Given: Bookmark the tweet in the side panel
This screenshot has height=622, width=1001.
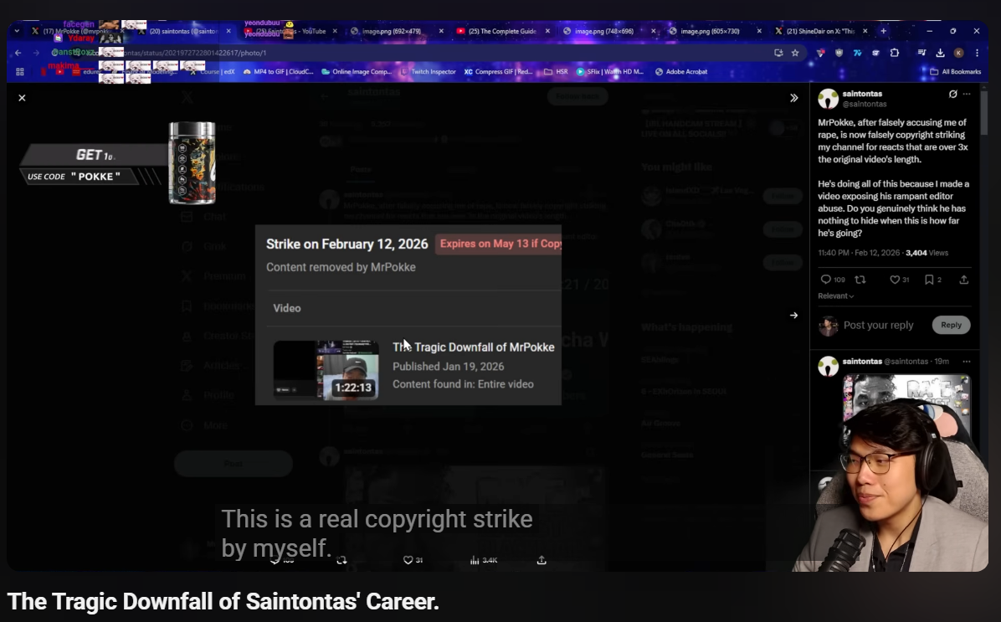Looking at the screenshot, I should point(929,280).
